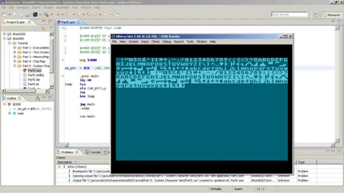Open the Assembler menu in Eclipse
Image resolution: width=344 pixels, height=193 pixels.
click(62, 7)
